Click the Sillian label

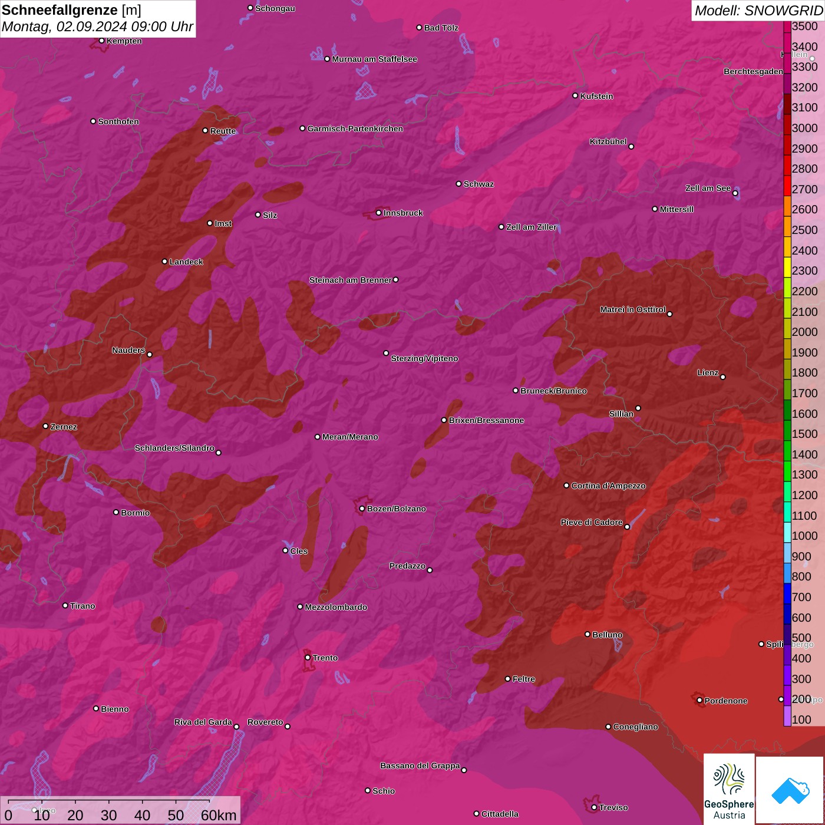[621, 414]
